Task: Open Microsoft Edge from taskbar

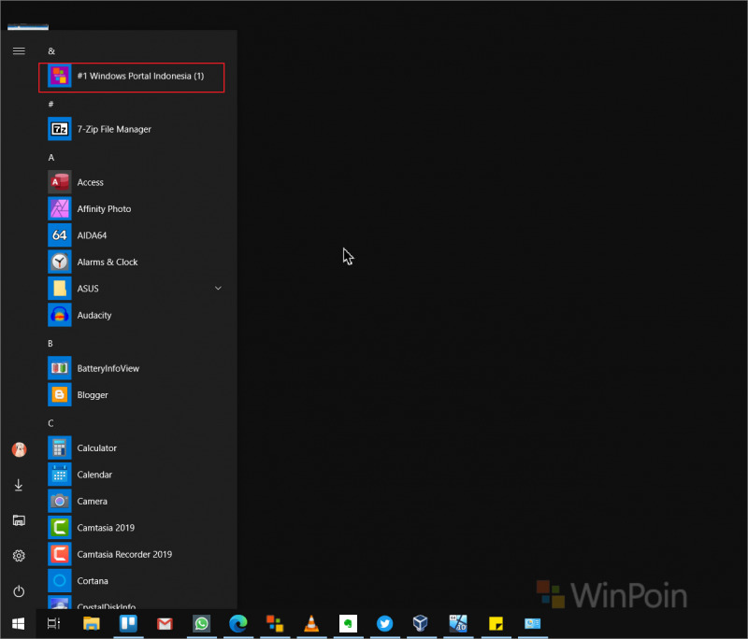Action: pos(238,623)
